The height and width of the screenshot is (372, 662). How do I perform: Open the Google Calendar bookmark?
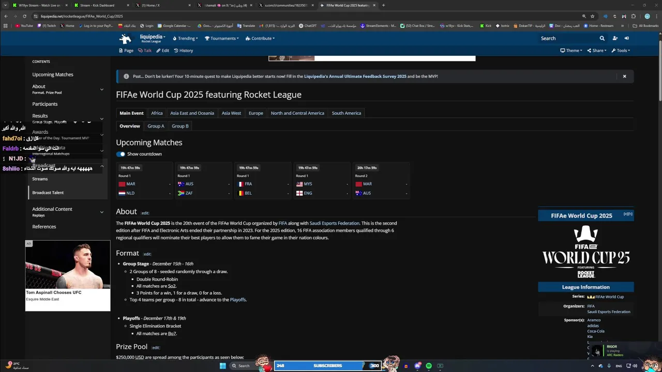[x=174, y=26]
